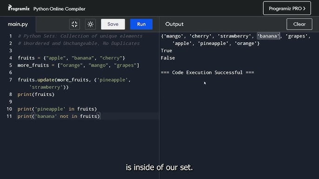Click Python Online Compiler title
This screenshot has height=179, width=319.
tap(60, 9)
